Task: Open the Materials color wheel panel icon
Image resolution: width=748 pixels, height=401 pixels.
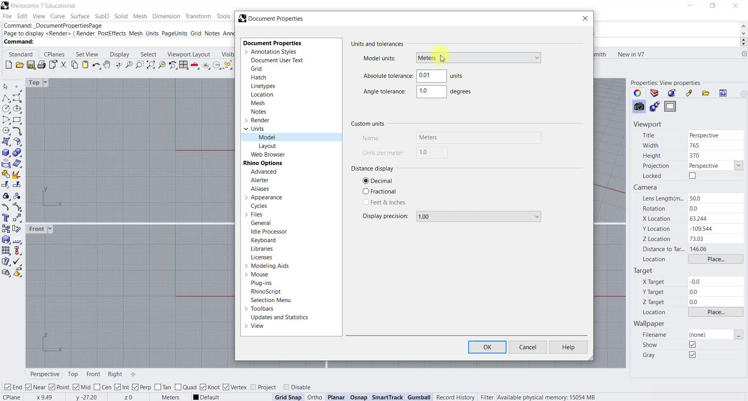Action: (x=637, y=93)
